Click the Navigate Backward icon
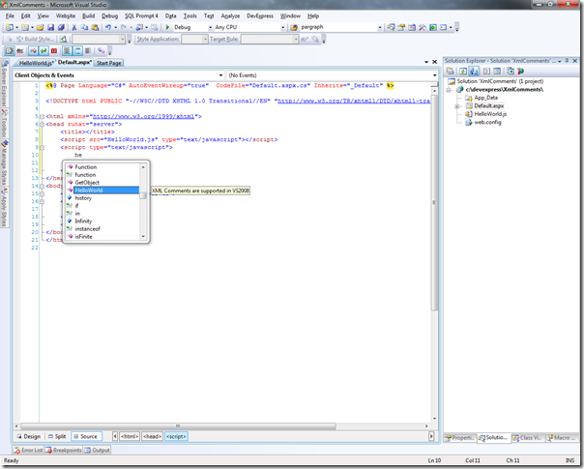The height and width of the screenshot is (469, 584). [139, 27]
